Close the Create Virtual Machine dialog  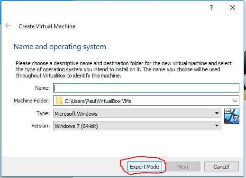point(233,8)
